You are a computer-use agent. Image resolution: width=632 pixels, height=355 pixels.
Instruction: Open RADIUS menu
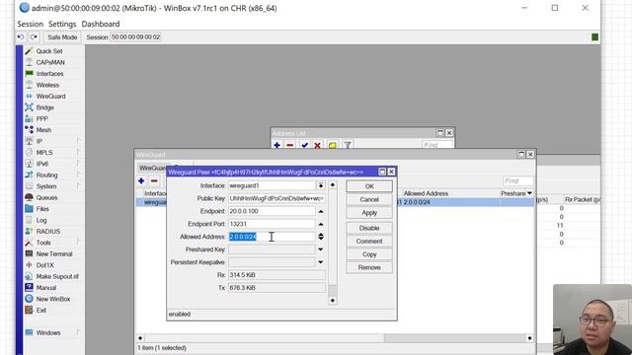pos(48,232)
